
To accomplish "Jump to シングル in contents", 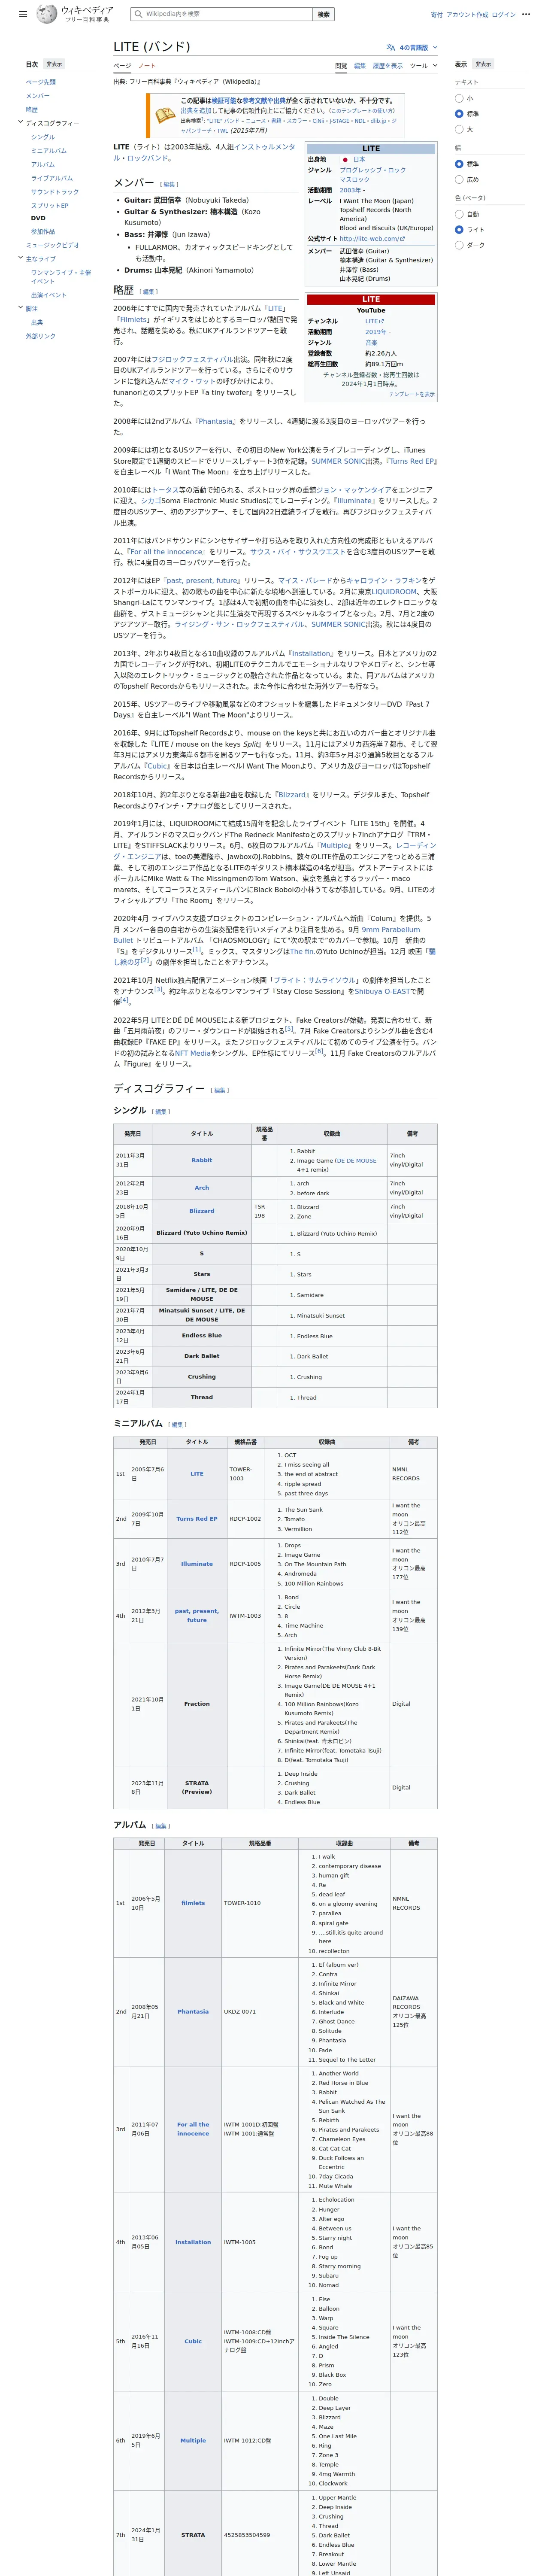I will (x=43, y=137).
